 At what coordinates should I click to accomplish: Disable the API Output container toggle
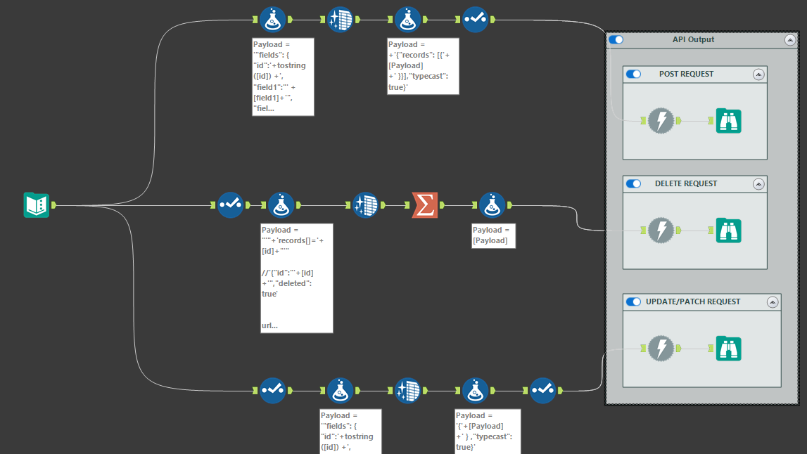(x=616, y=40)
